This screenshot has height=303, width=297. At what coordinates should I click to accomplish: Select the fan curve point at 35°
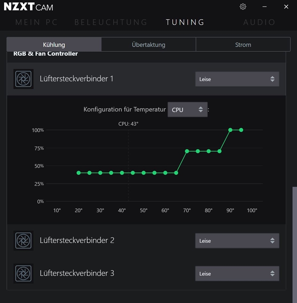111,173
